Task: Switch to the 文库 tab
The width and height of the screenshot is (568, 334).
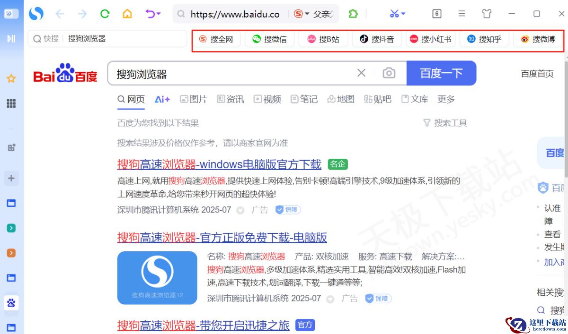Action: [x=415, y=99]
